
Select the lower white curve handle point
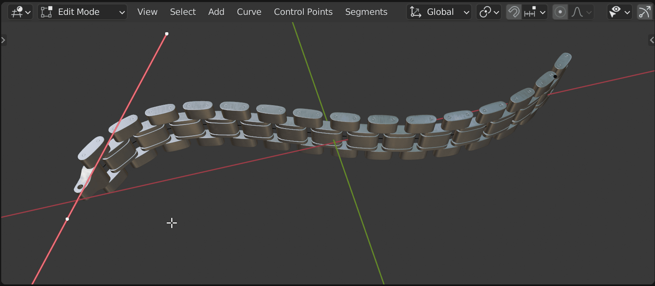[x=67, y=219]
